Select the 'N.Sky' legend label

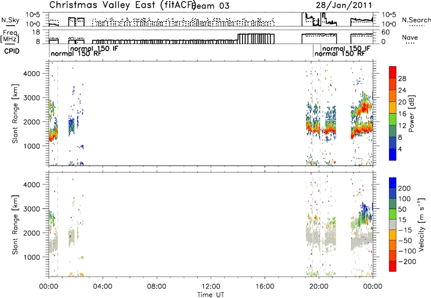click(x=10, y=20)
